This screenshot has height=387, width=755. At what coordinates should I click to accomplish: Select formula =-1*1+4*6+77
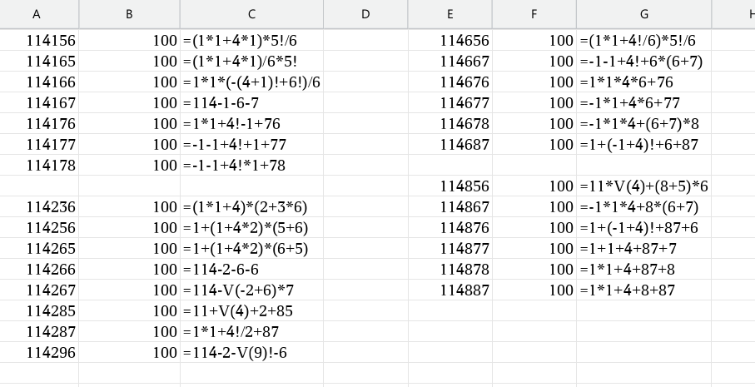[643, 103]
